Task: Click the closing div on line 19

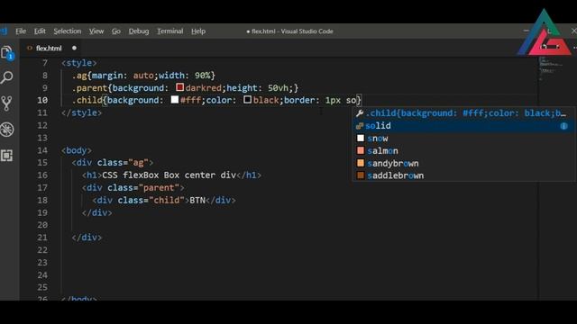Action: click(97, 212)
